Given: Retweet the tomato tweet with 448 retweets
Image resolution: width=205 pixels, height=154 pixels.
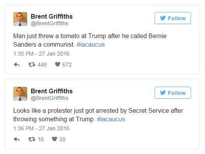Looking at the screenshot, I should [32, 65].
